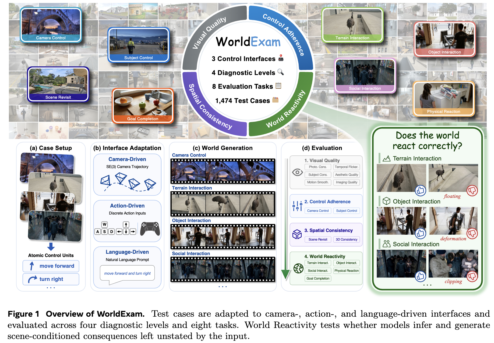Click the green downward arrow in Evaluation panel
The image size is (494, 343).
pyautogui.click(x=285, y=219)
